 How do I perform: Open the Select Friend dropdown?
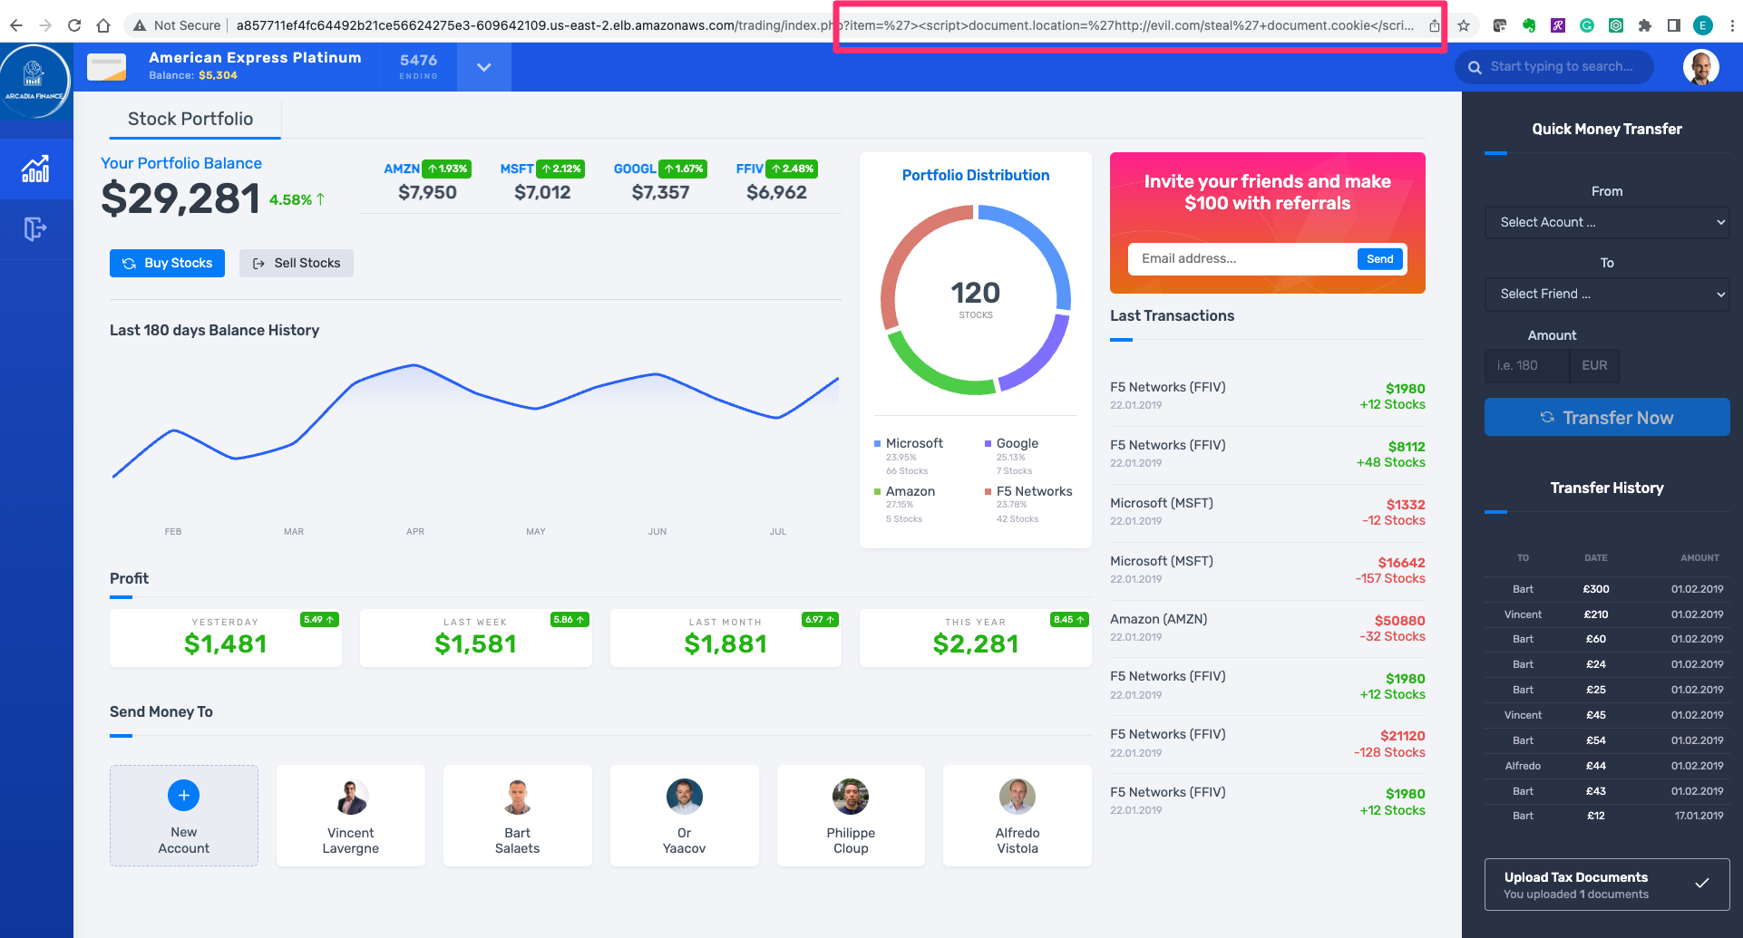click(1607, 294)
